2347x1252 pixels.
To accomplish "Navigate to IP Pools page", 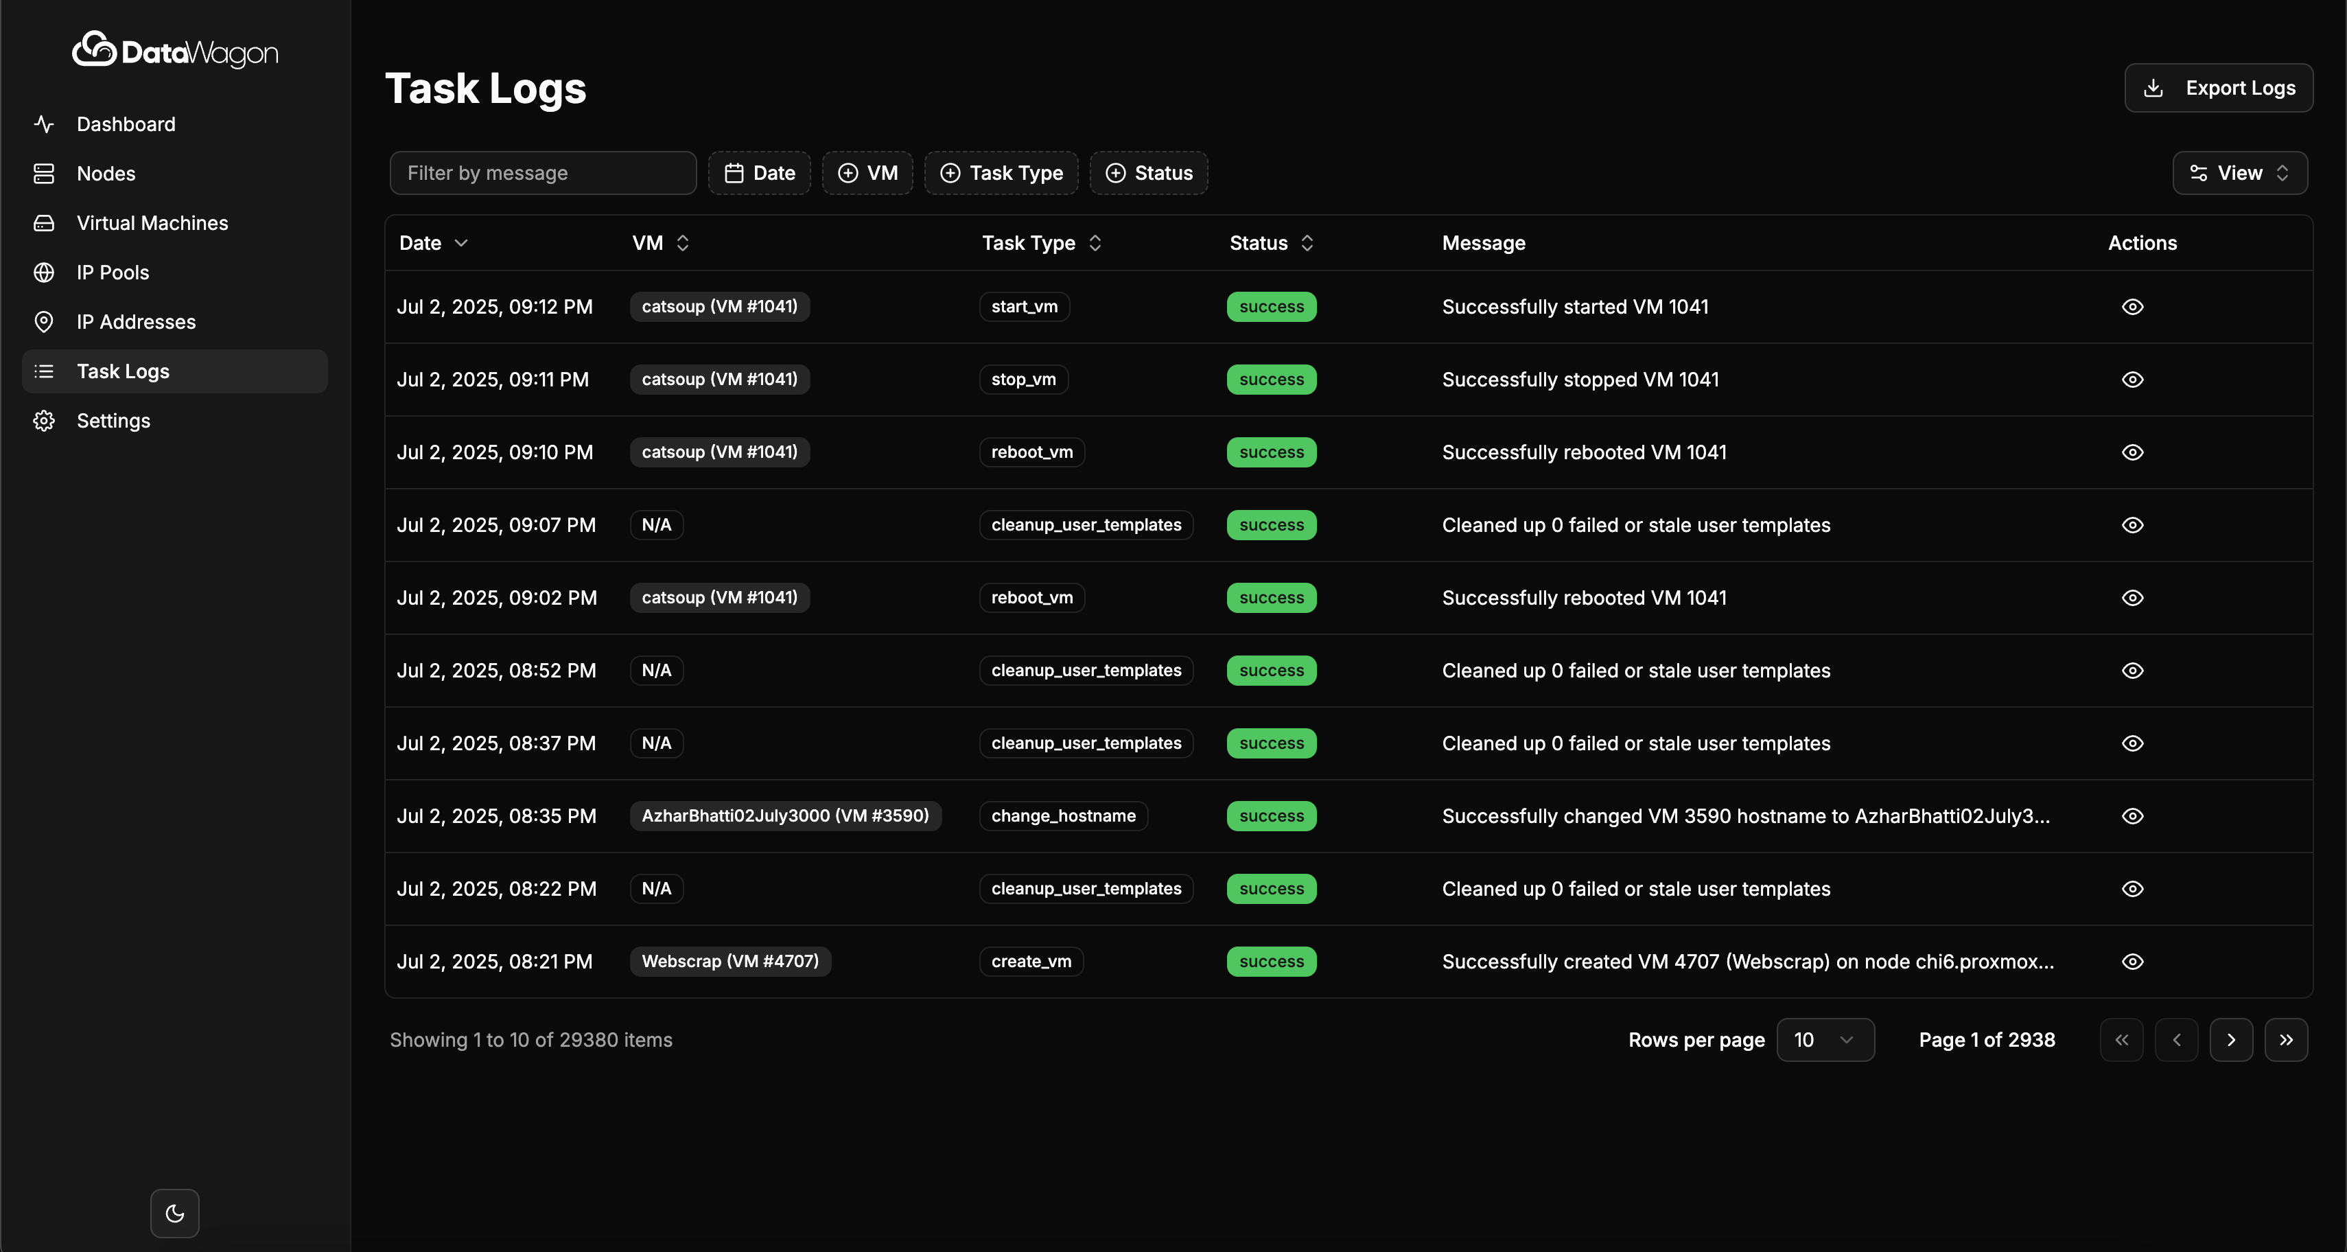I will [x=113, y=273].
